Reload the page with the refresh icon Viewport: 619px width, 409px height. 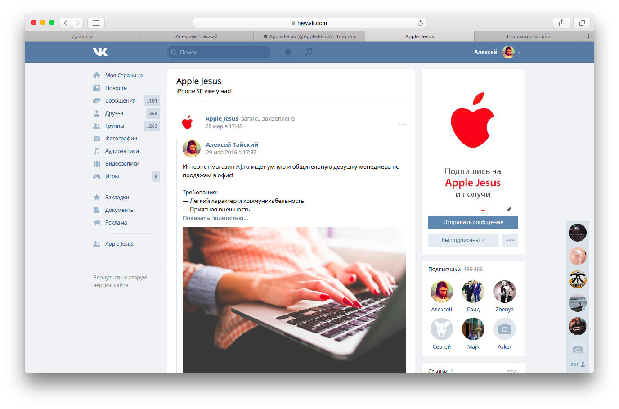coord(420,23)
